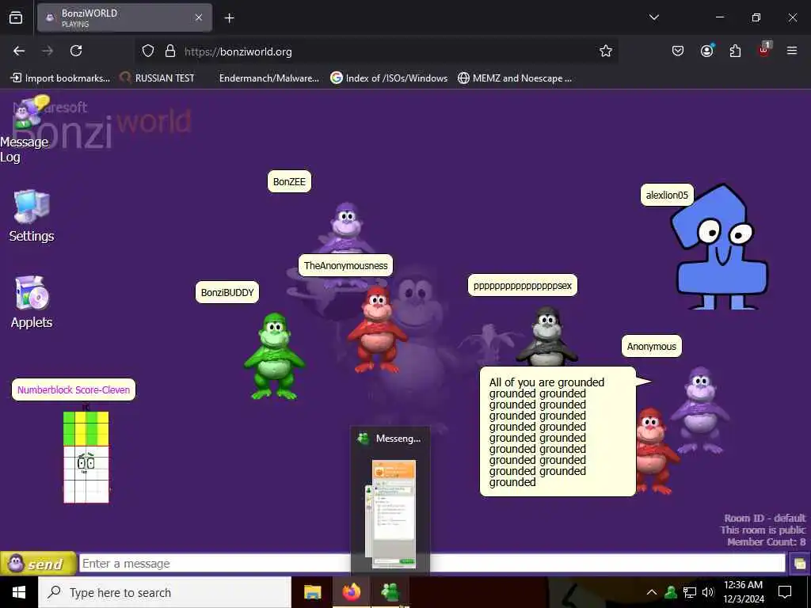Open MEMZ and Noescape bookmark
811x608 pixels.
515,78
